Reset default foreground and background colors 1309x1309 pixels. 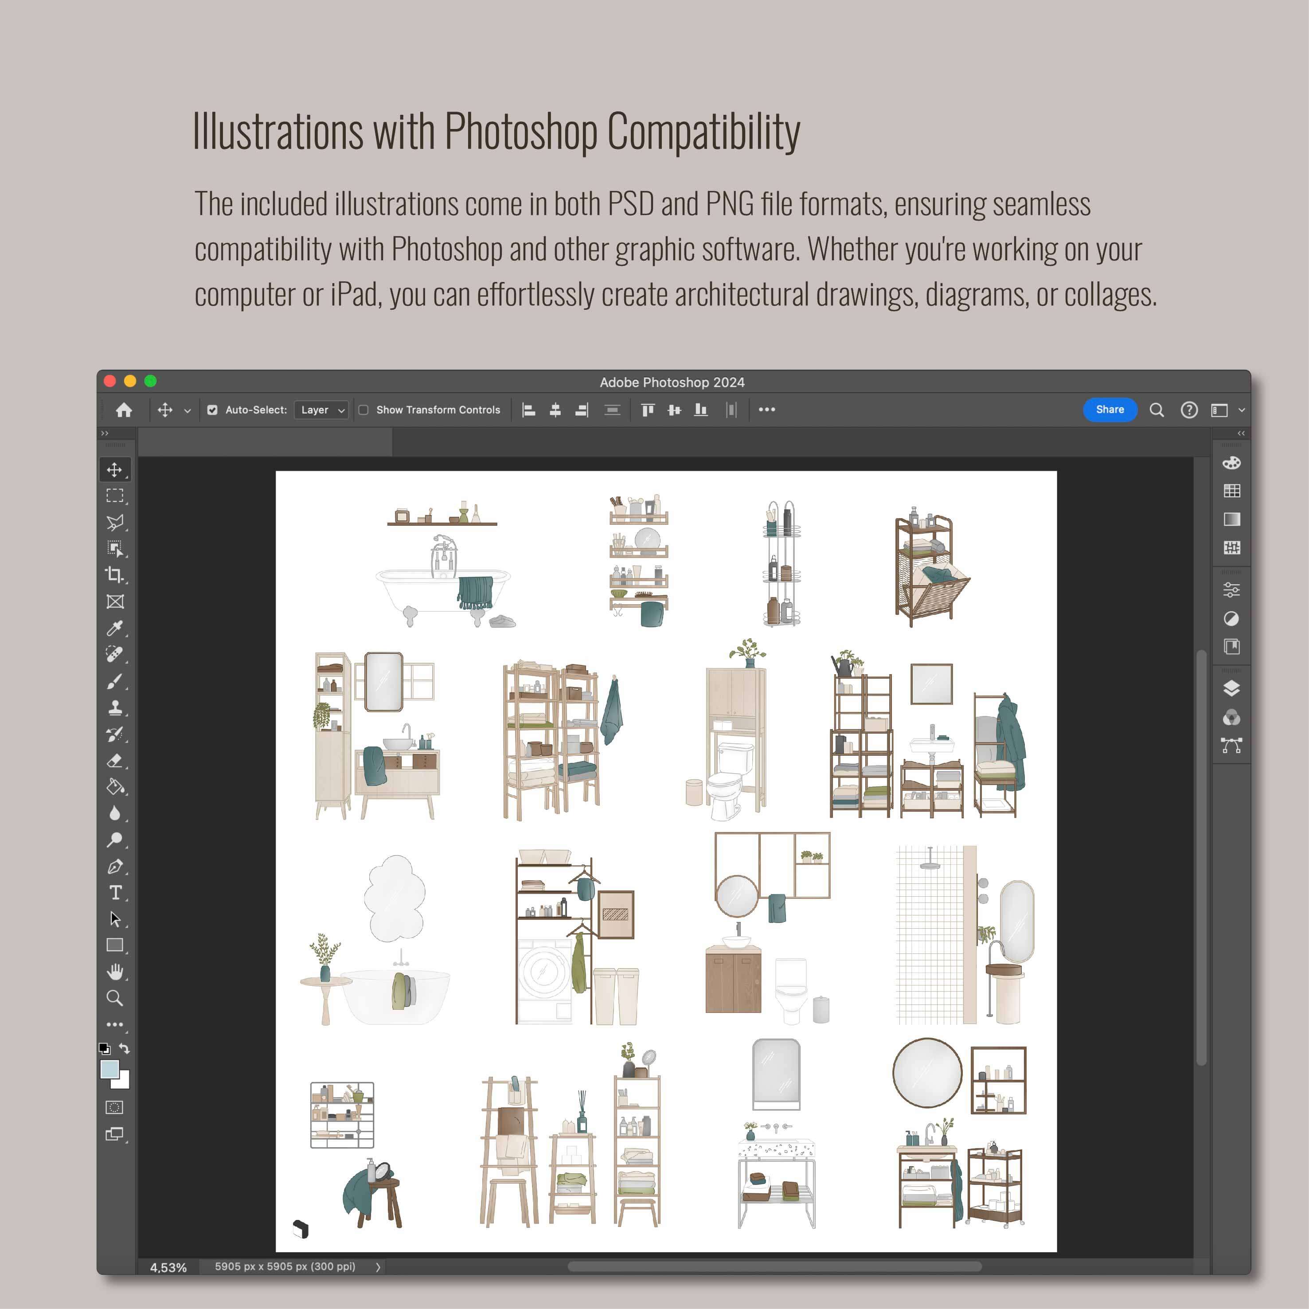[x=104, y=1049]
